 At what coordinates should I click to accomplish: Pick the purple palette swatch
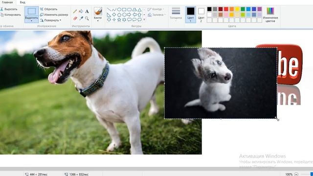coord(260,9)
